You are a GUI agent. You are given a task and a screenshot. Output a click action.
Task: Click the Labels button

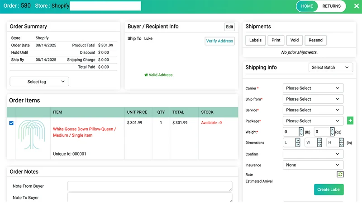tap(255, 40)
